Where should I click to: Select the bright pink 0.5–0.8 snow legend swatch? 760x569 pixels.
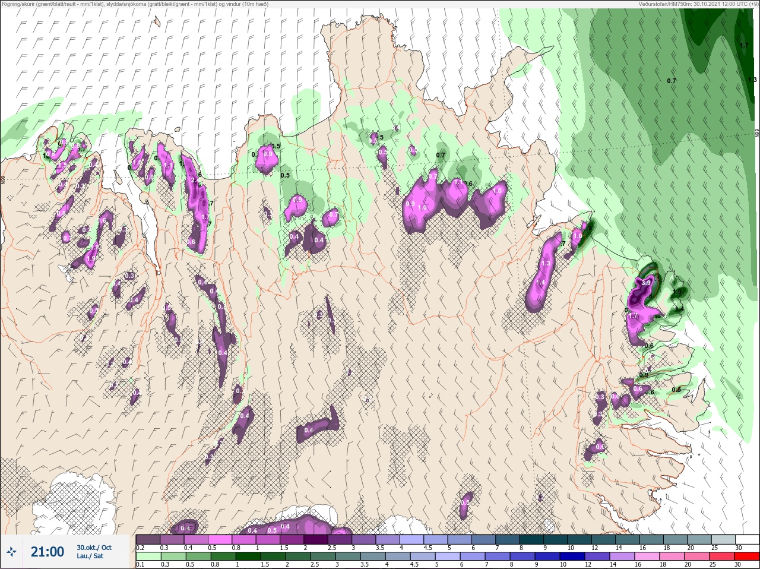pos(220,539)
